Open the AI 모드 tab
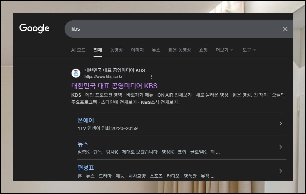 pyautogui.click(x=78, y=50)
